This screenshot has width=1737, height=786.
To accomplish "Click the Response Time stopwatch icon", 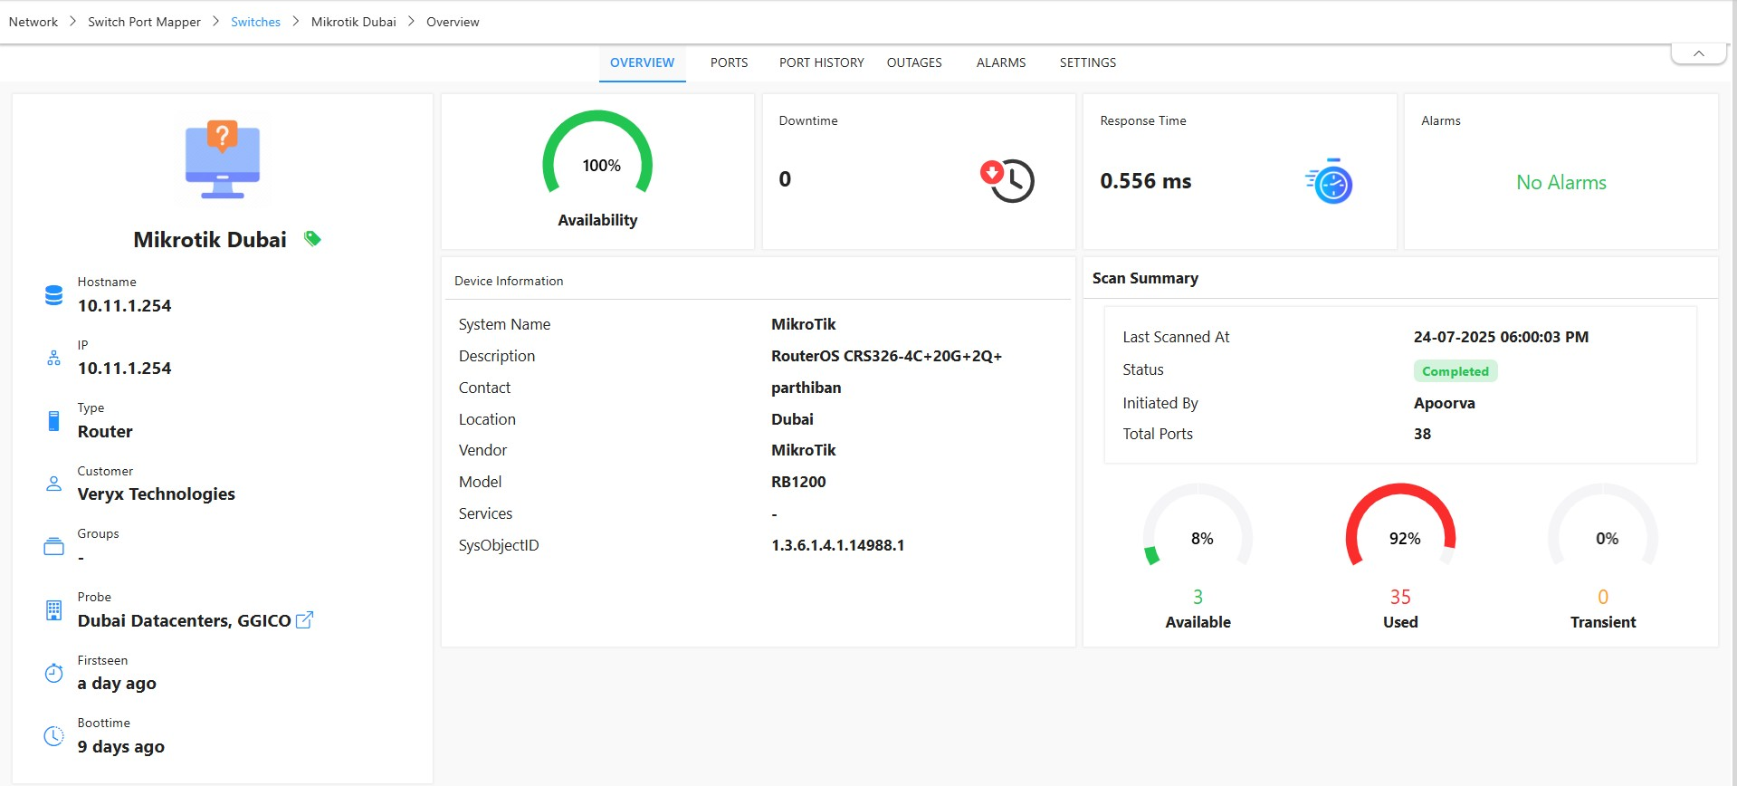I will point(1329,181).
